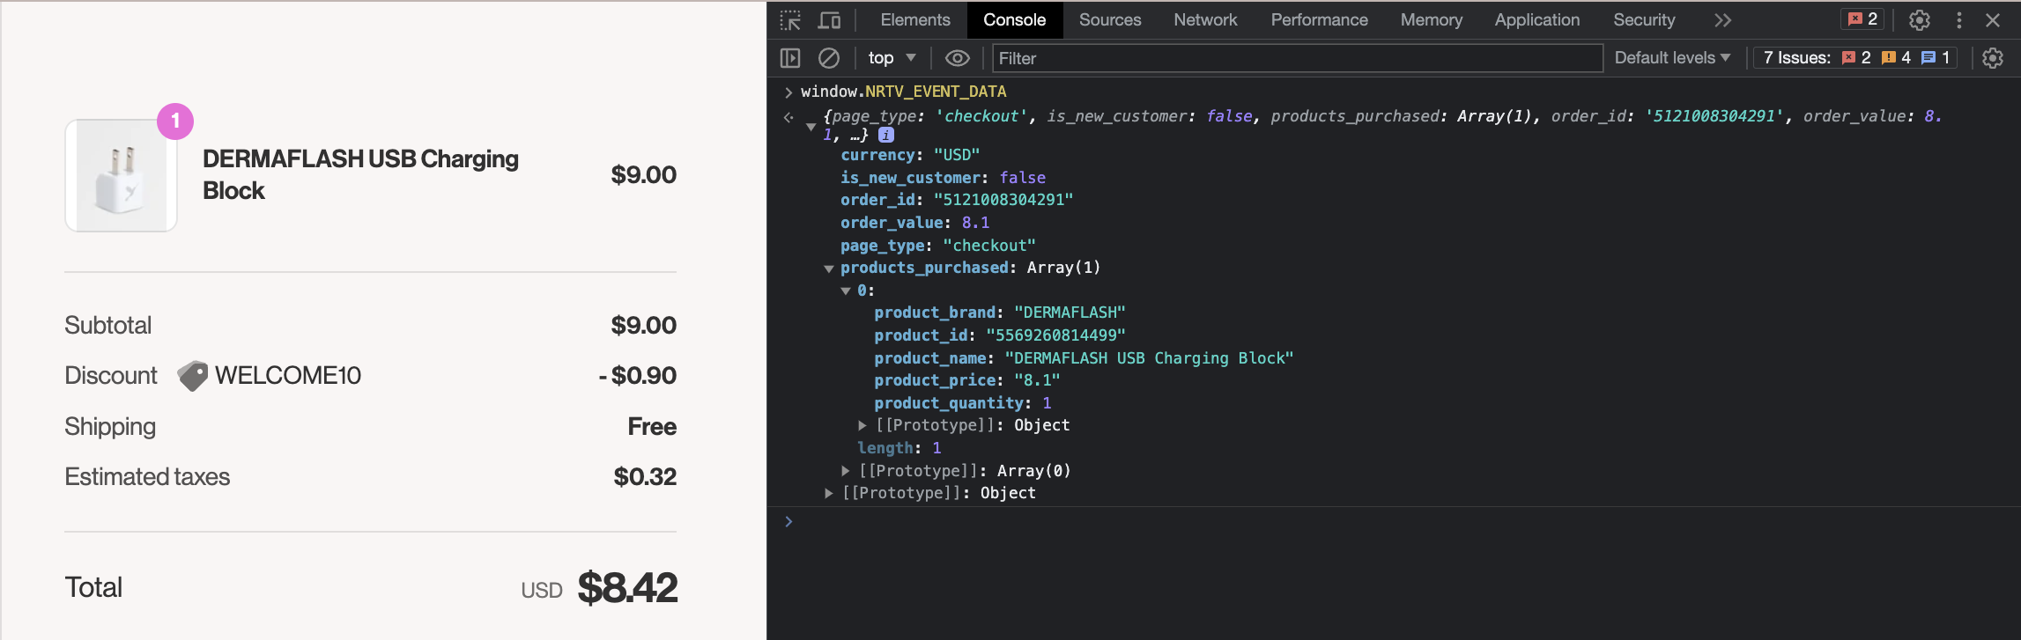Show the console sidebar panel
The image size is (2021, 640).
pyautogui.click(x=790, y=58)
